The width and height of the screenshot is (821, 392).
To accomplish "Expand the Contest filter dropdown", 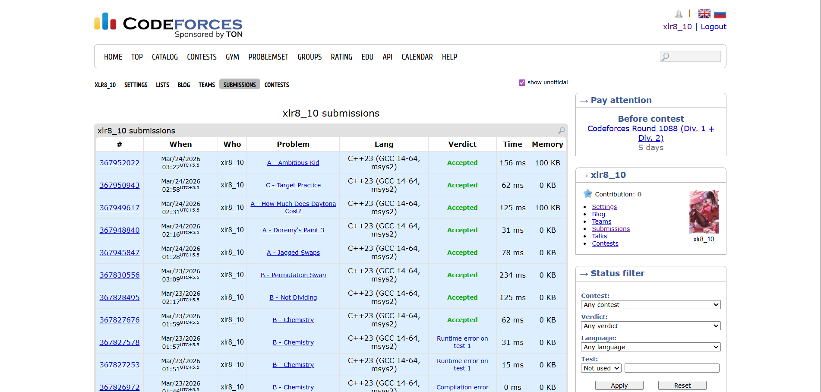I will click(x=650, y=305).
